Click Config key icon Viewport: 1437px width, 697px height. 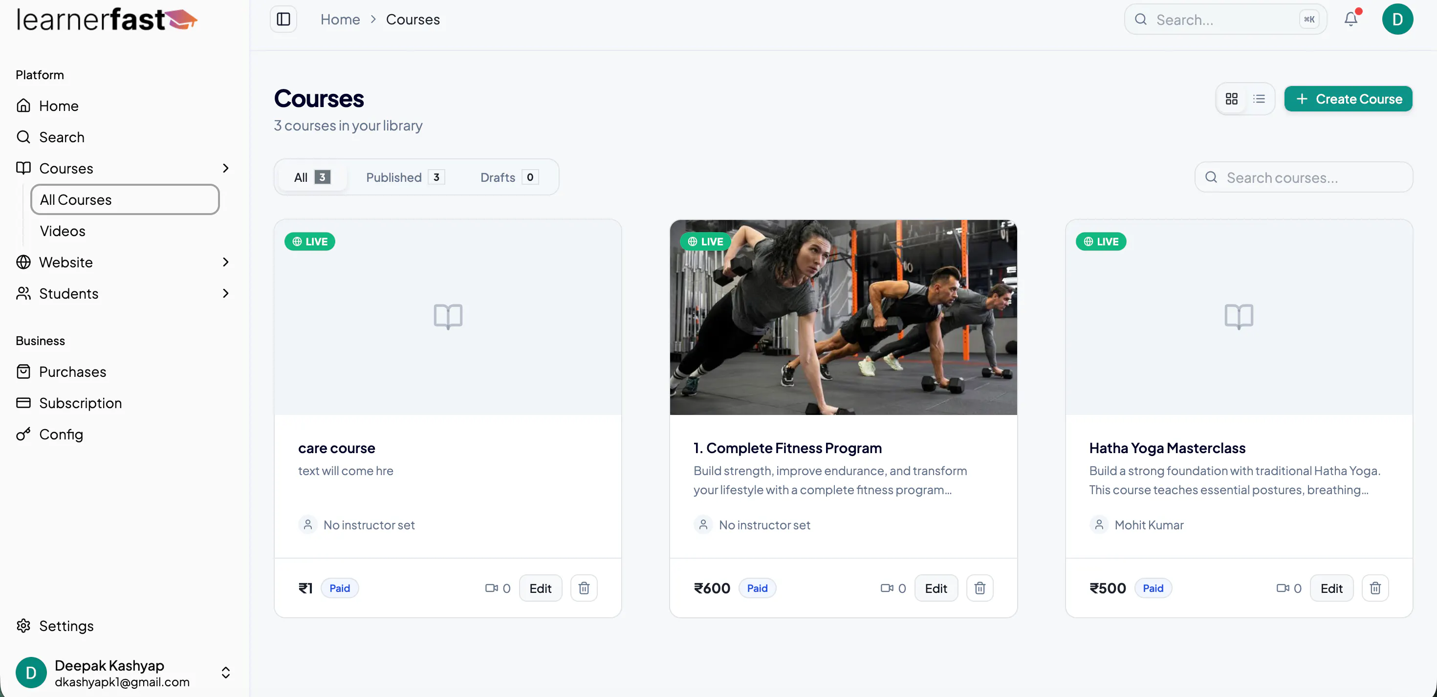point(23,434)
